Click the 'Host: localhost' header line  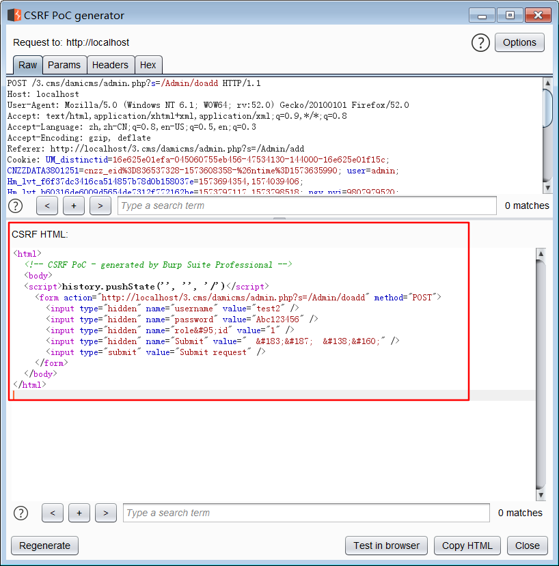tap(43, 94)
